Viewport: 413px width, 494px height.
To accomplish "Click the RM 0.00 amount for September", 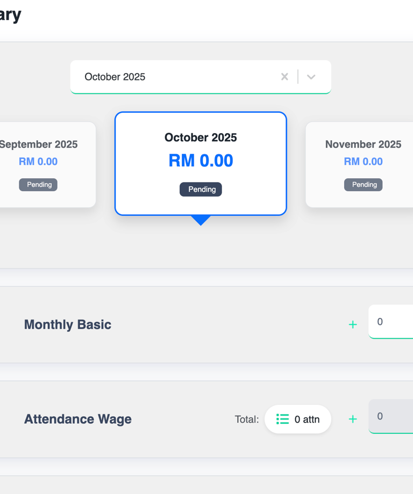I will (38, 162).
